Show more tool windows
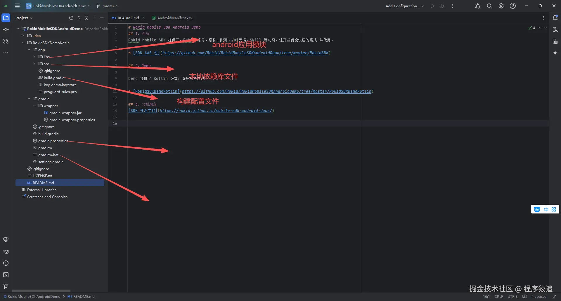 tap(6, 53)
